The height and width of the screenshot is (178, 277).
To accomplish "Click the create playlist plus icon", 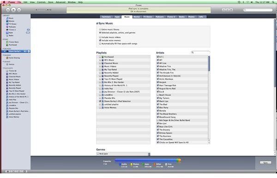I will tap(7, 172).
